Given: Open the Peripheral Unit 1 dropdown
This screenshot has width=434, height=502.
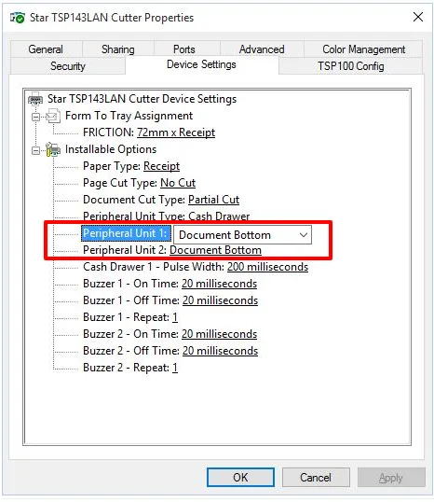Looking at the screenshot, I should click(242, 235).
